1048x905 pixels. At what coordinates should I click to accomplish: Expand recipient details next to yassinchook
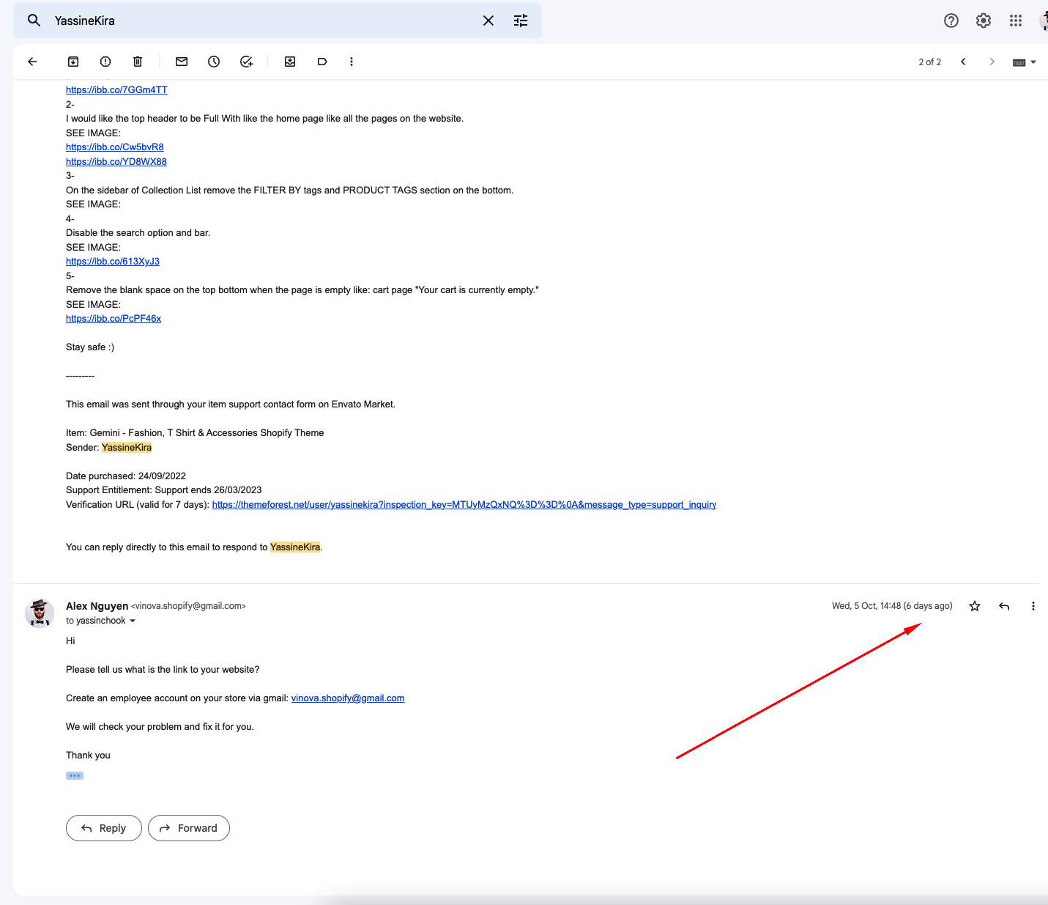tap(133, 621)
